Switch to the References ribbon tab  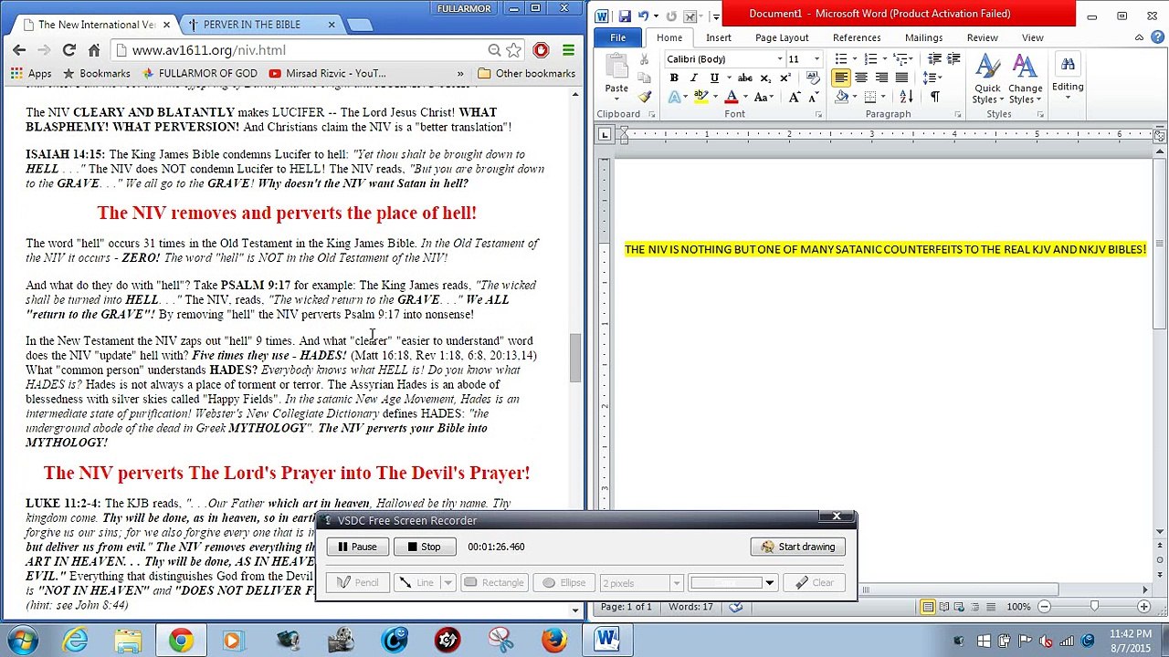[857, 37]
